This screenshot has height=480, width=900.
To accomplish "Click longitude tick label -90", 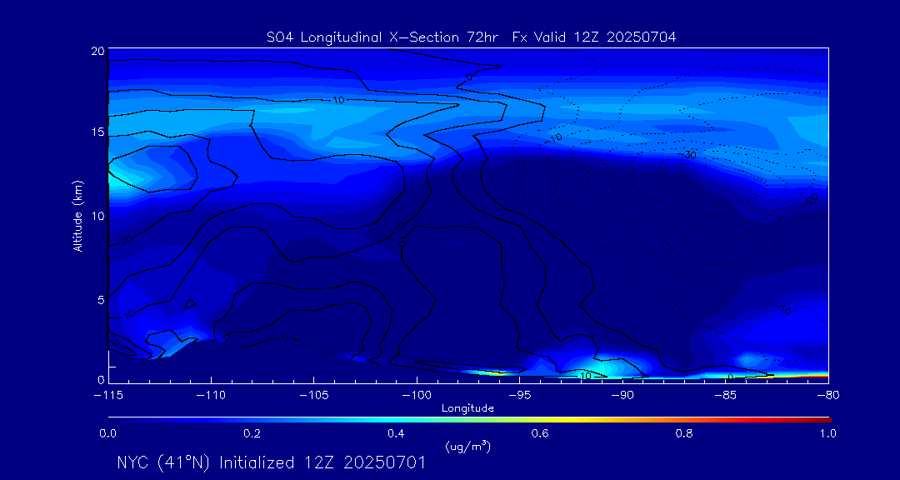I will coord(622,396).
